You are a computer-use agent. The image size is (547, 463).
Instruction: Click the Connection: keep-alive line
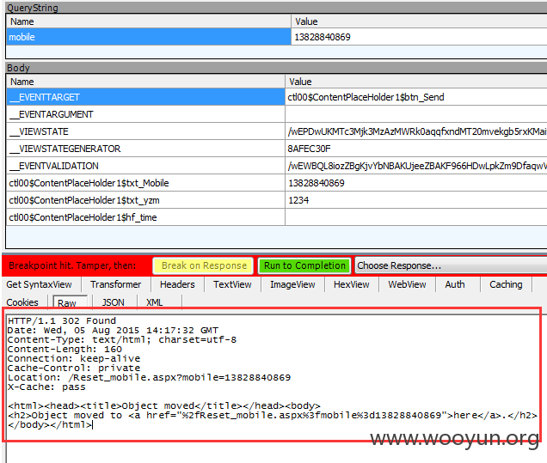coord(74,358)
